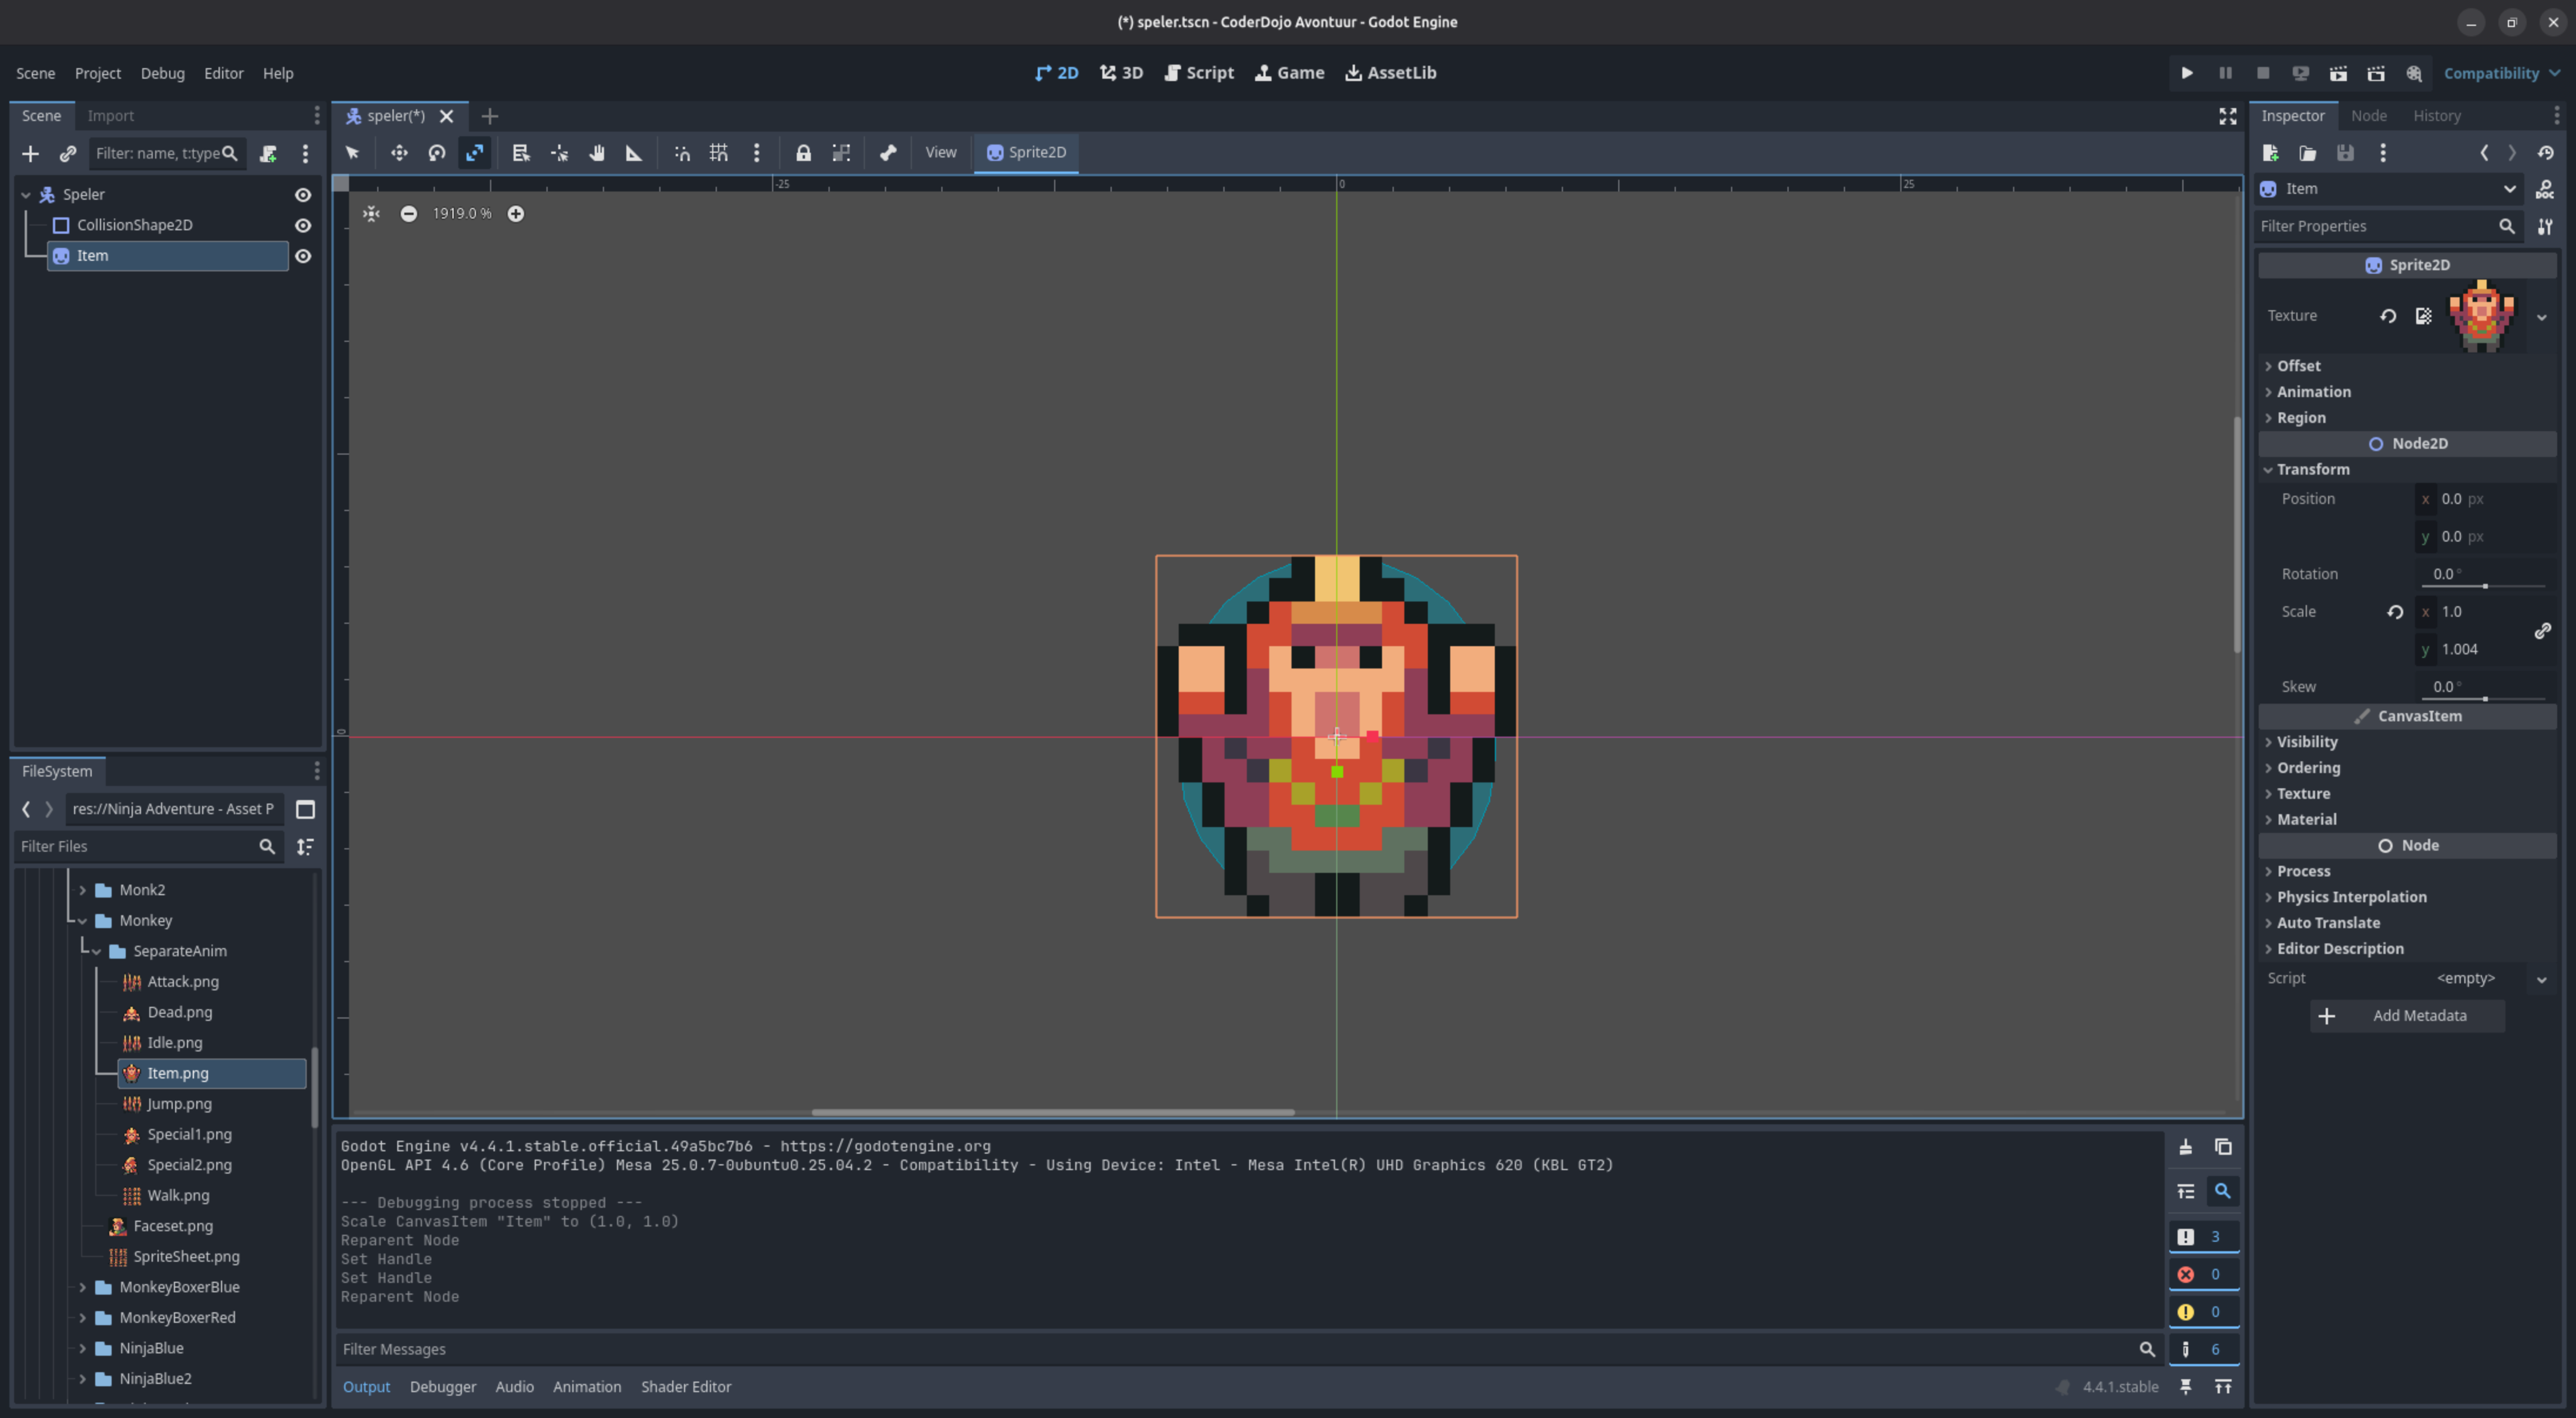This screenshot has height=1418, width=2576.
Task: Revert the Texture property reset icon
Action: click(2388, 316)
